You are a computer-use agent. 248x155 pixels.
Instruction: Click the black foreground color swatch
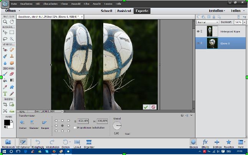point(7,123)
